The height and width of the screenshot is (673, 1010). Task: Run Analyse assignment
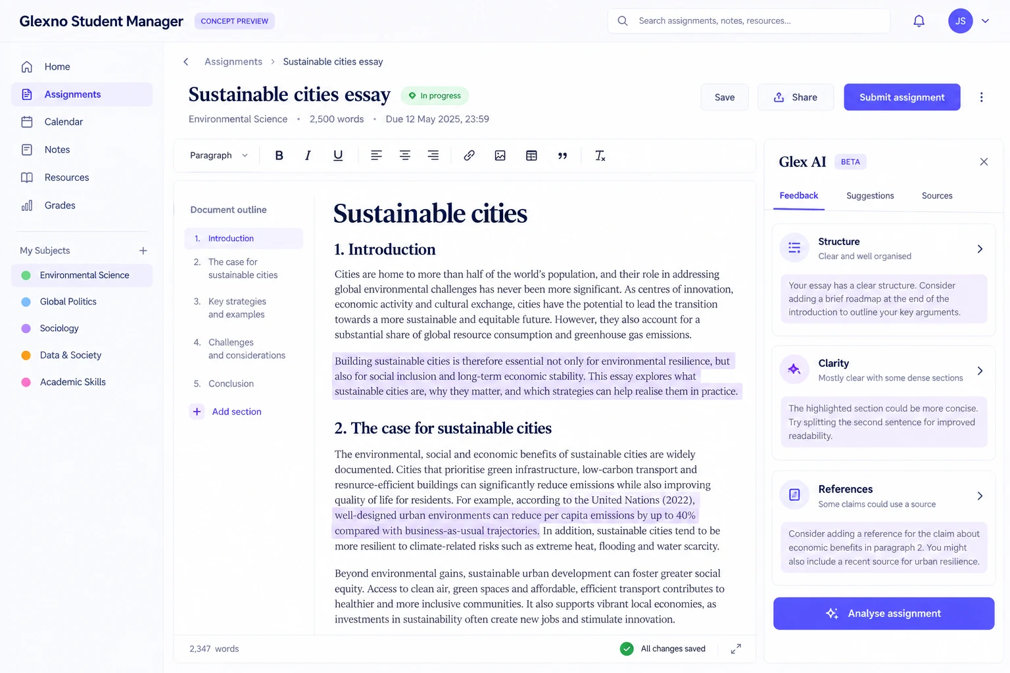pyautogui.click(x=884, y=613)
